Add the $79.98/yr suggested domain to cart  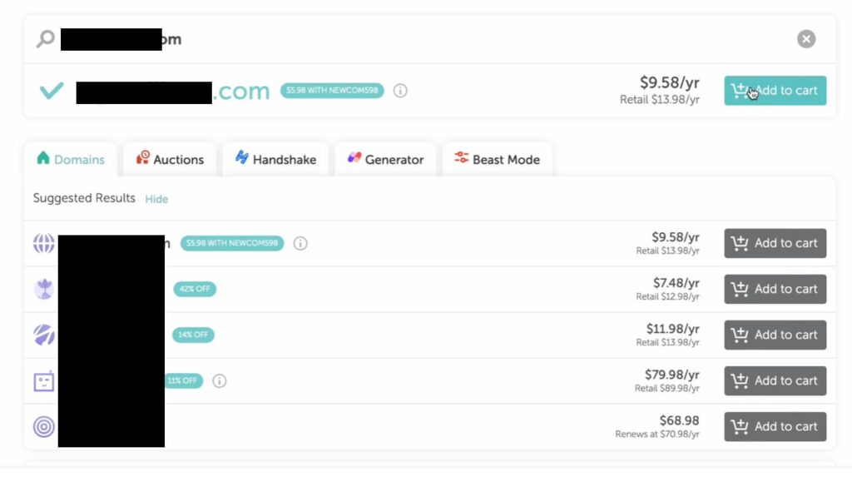pos(775,380)
